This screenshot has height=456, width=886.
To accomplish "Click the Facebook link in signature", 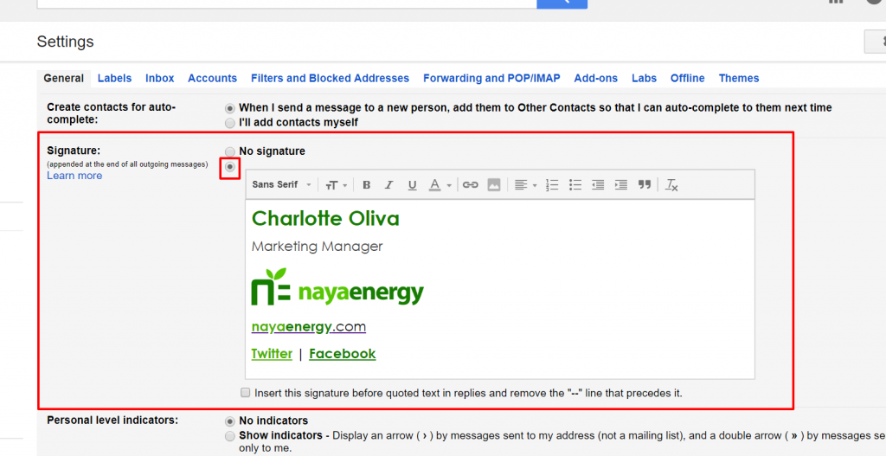I will pos(343,354).
